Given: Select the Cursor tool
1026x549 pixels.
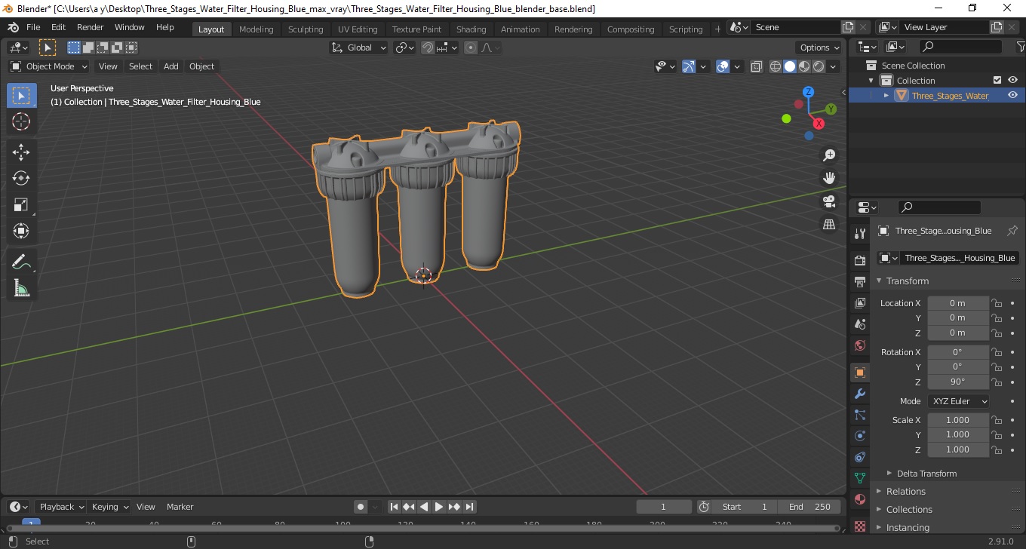Looking at the screenshot, I should pyautogui.click(x=21, y=121).
